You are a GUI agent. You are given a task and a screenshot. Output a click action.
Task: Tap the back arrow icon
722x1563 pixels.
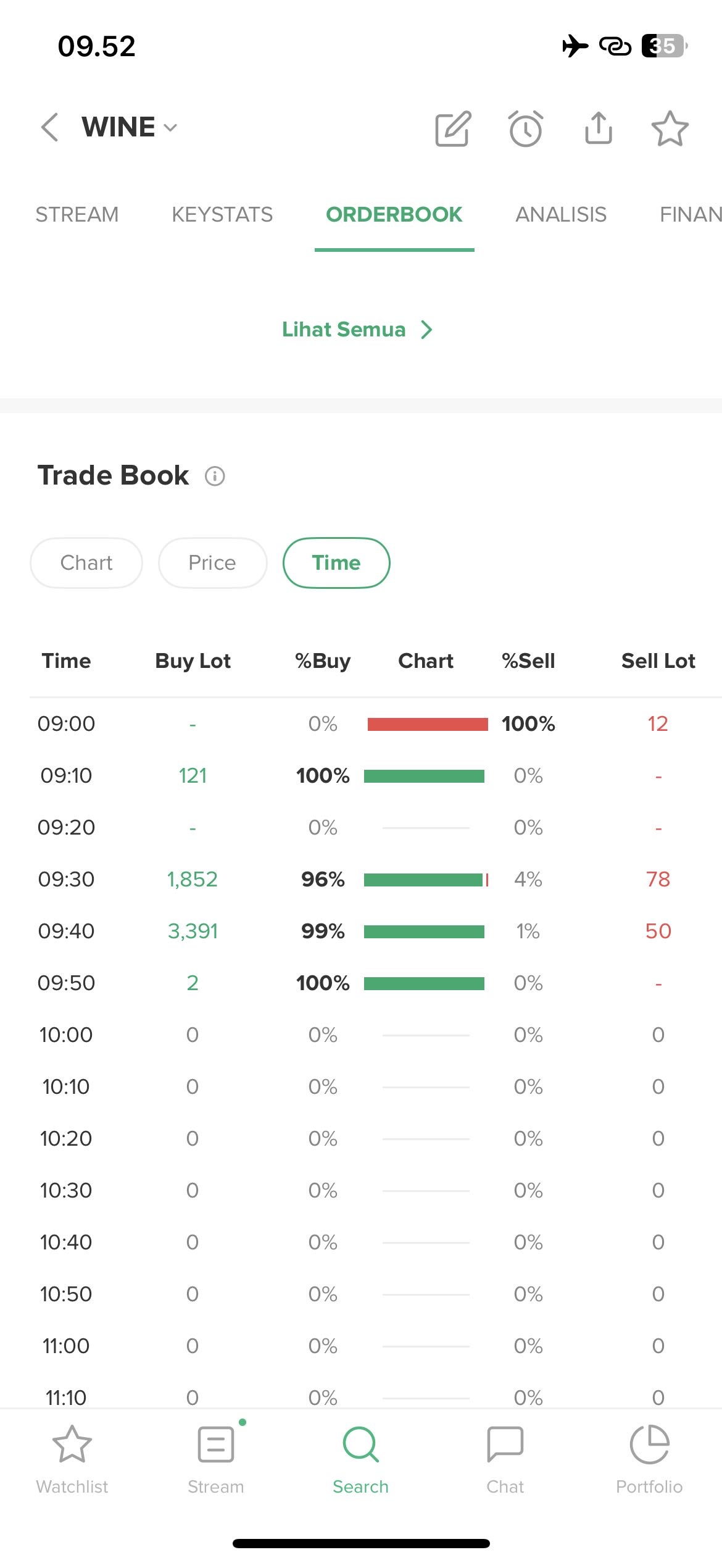(50, 128)
